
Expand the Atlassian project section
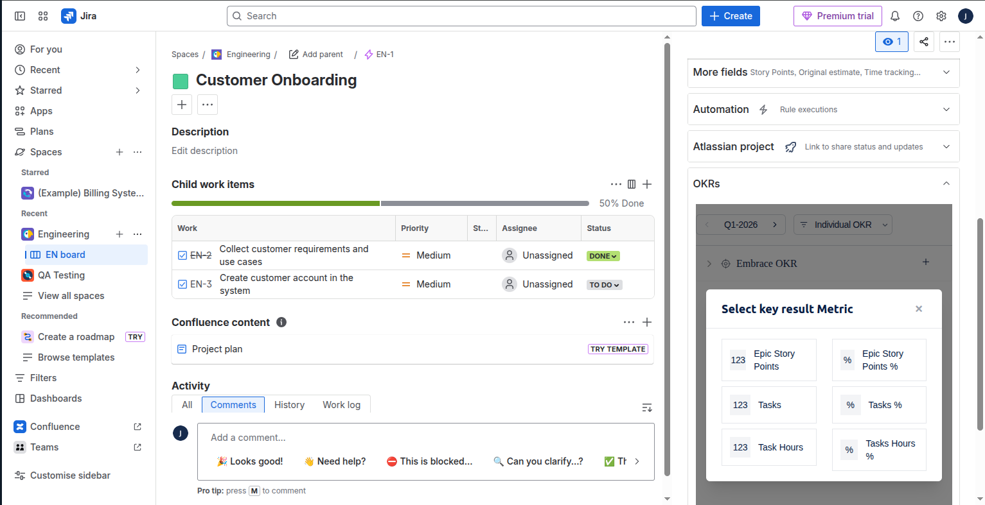tap(824, 147)
